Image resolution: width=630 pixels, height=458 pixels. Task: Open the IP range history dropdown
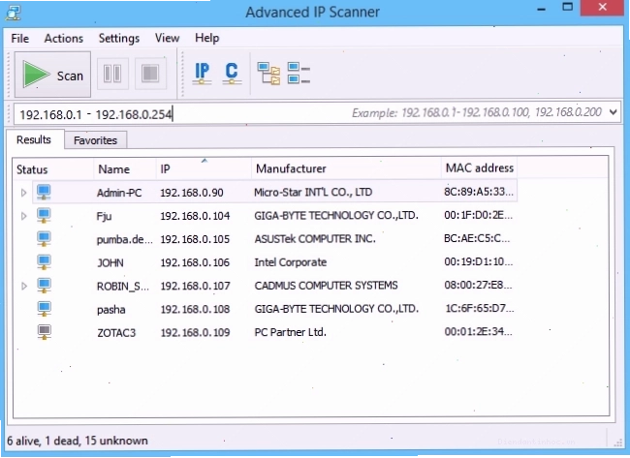613,112
